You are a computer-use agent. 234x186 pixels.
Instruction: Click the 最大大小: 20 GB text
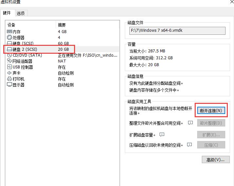tap(144, 65)
